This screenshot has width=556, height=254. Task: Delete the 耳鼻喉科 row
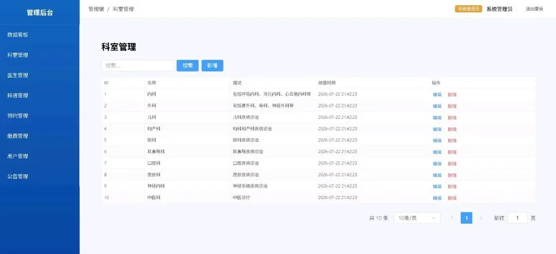[452, 152]
